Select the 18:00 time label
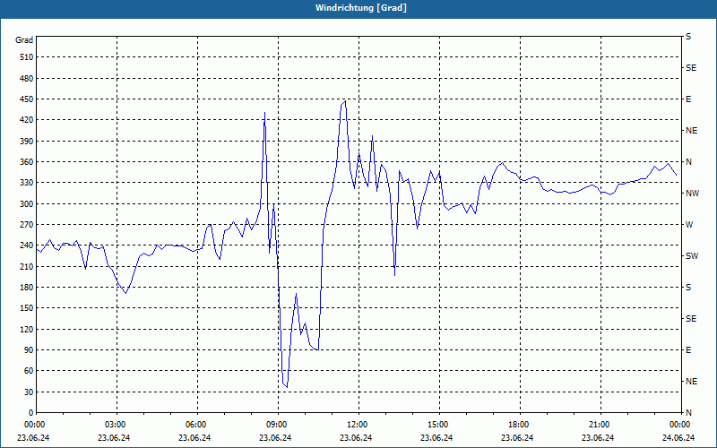 (519, 425)
